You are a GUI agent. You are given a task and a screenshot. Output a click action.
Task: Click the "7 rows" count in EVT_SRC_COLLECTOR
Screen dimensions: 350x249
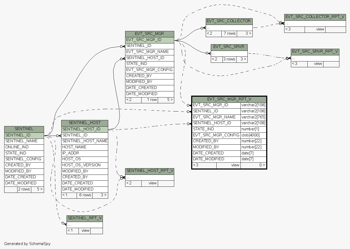(229, 34)
